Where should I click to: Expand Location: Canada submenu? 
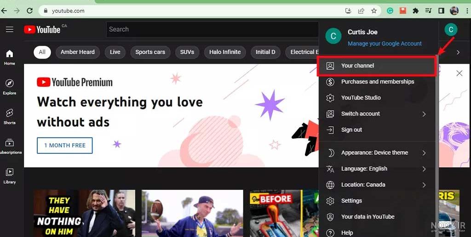[376, 185]
